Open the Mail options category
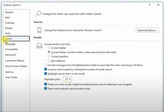 pos(7,18)
